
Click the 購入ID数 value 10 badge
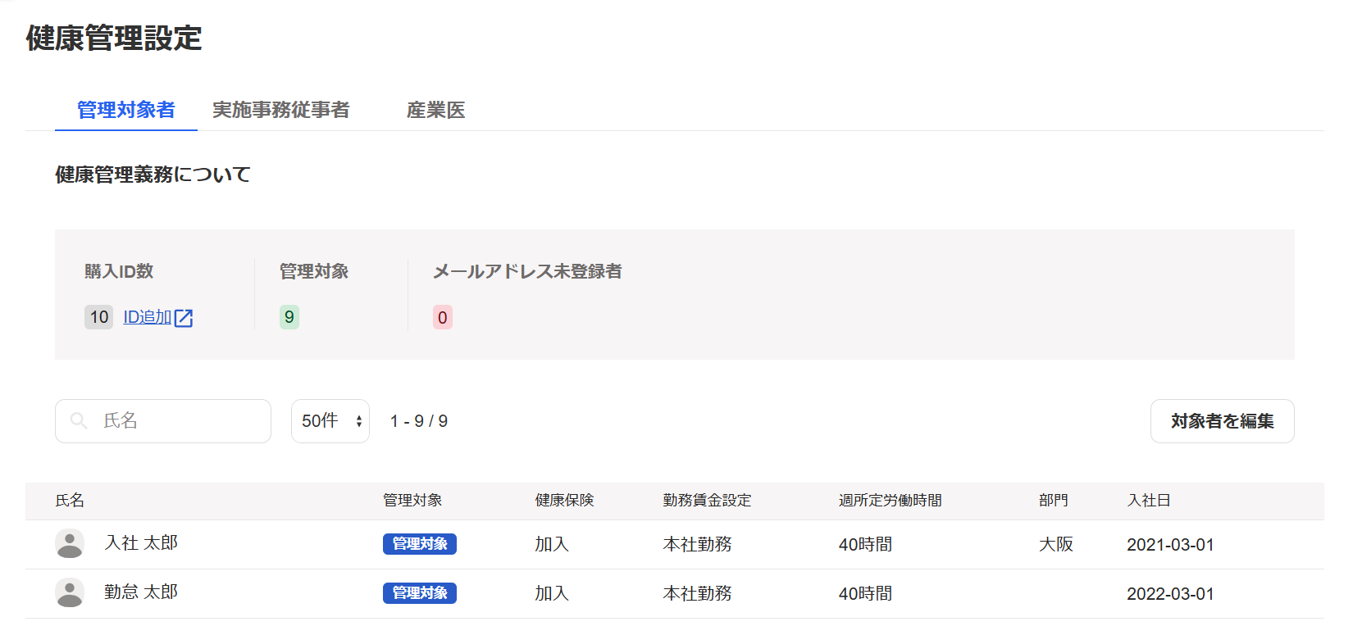tap(99, 317)
